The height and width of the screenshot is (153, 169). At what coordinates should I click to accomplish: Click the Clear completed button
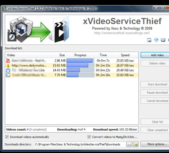click(155, 130)
